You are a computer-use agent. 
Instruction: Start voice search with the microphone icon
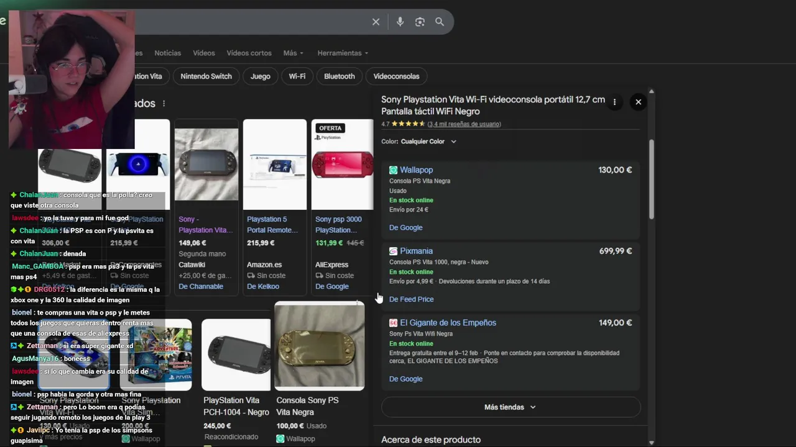pos(400,22)
